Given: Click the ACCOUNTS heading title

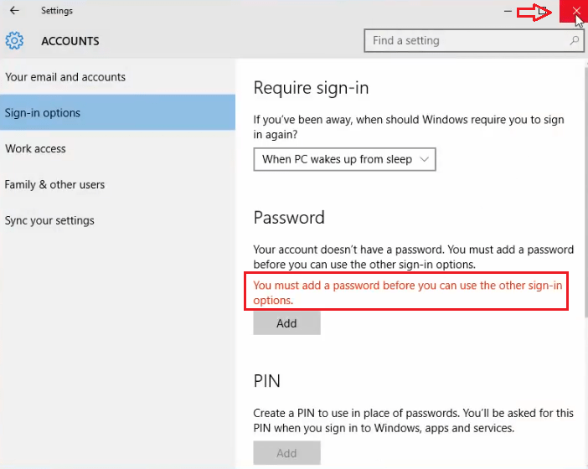Looking at the screenshot, I should (70, 41).
